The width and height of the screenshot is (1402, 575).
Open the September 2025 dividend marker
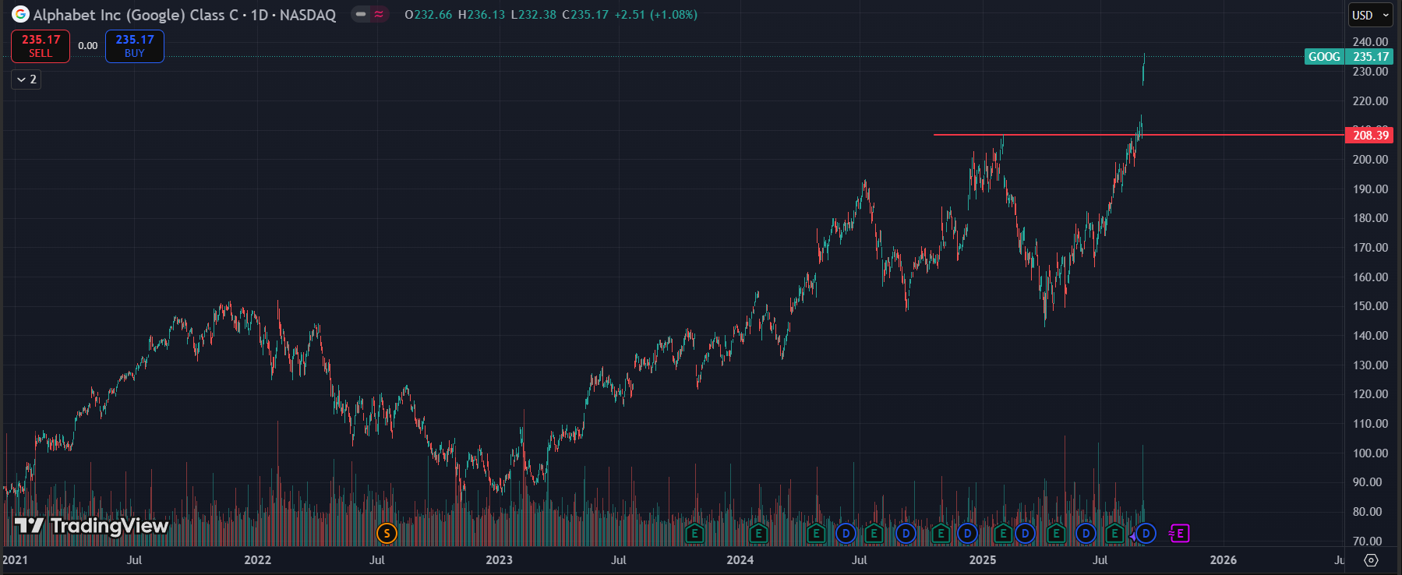coord(1146,534)
